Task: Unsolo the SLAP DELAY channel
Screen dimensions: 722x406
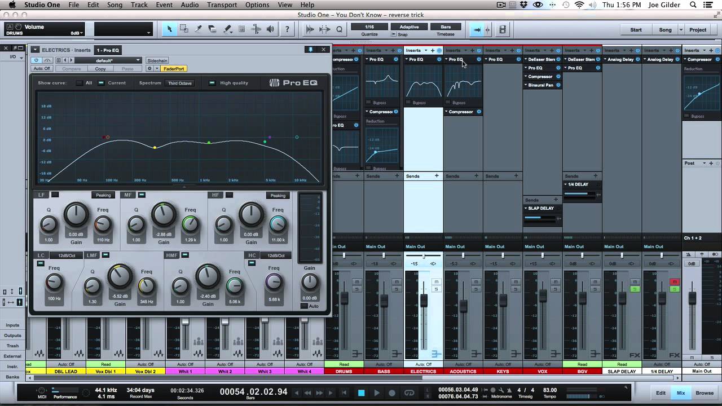Action: pos(634,289)
